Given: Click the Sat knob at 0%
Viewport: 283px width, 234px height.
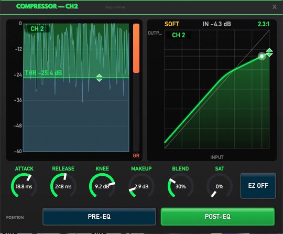Looking at the screenshot, I should point(220,186).
